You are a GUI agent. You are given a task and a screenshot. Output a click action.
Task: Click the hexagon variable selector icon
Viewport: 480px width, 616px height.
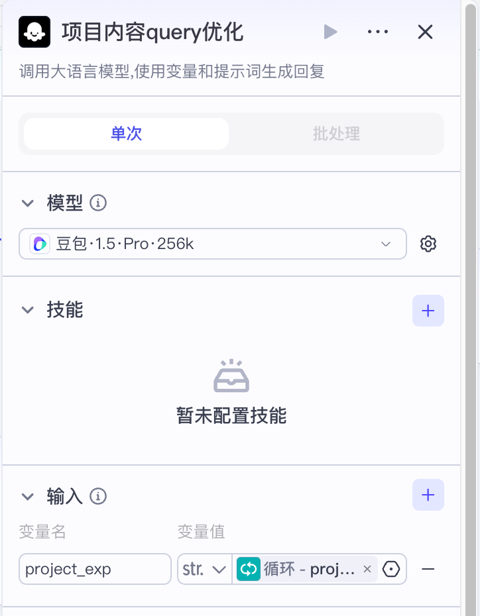click(392, 569)
